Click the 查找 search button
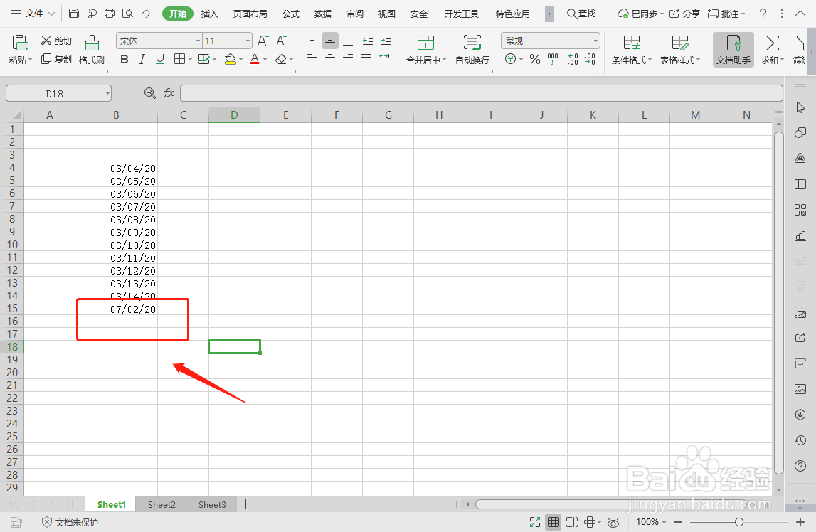Image resolution: width=816 pixels, height=532 pixels. [x=581, y=14]
